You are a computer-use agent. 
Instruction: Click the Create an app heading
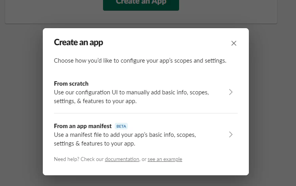[78, 42]
